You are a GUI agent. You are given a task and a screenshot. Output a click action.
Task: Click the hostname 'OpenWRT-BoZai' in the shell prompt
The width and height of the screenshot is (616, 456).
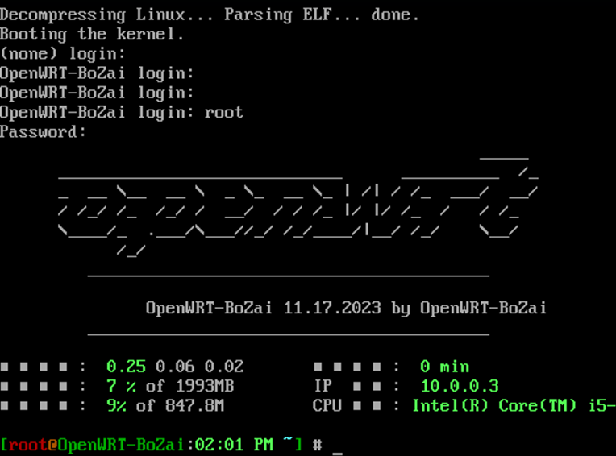pos(121,445)
